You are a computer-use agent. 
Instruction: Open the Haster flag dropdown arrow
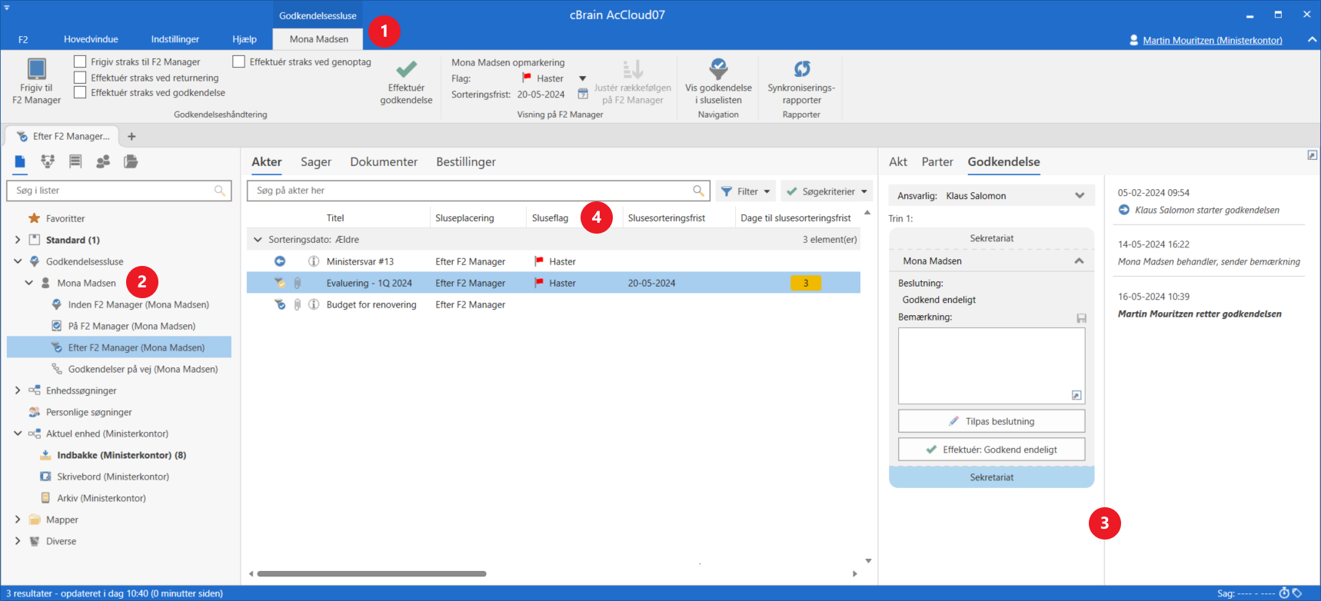click(x=582, y=78)
